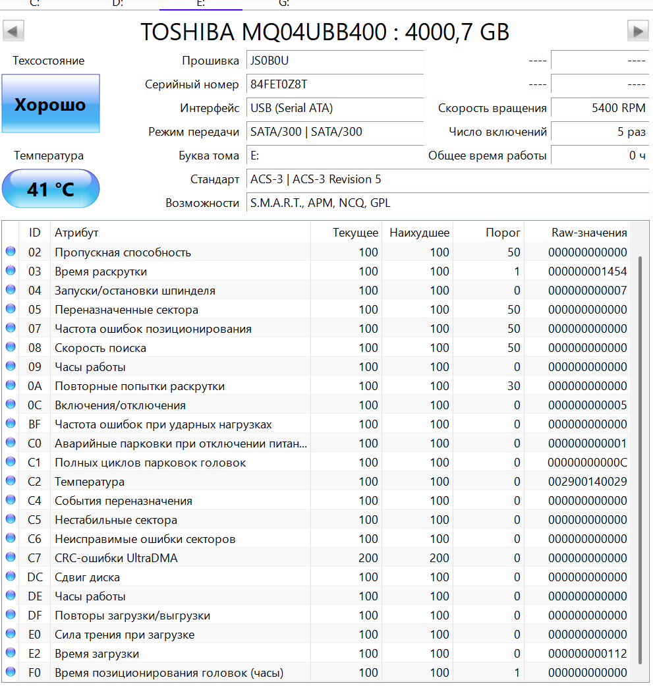Image resolution: width=653 pixels, height=686 pixels.
Task: Click the Атрибут column header
Action: (x=76, y=233)
